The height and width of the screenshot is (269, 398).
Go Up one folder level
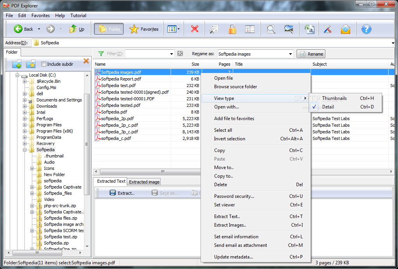pyautogui.click(x=77, y=29)
